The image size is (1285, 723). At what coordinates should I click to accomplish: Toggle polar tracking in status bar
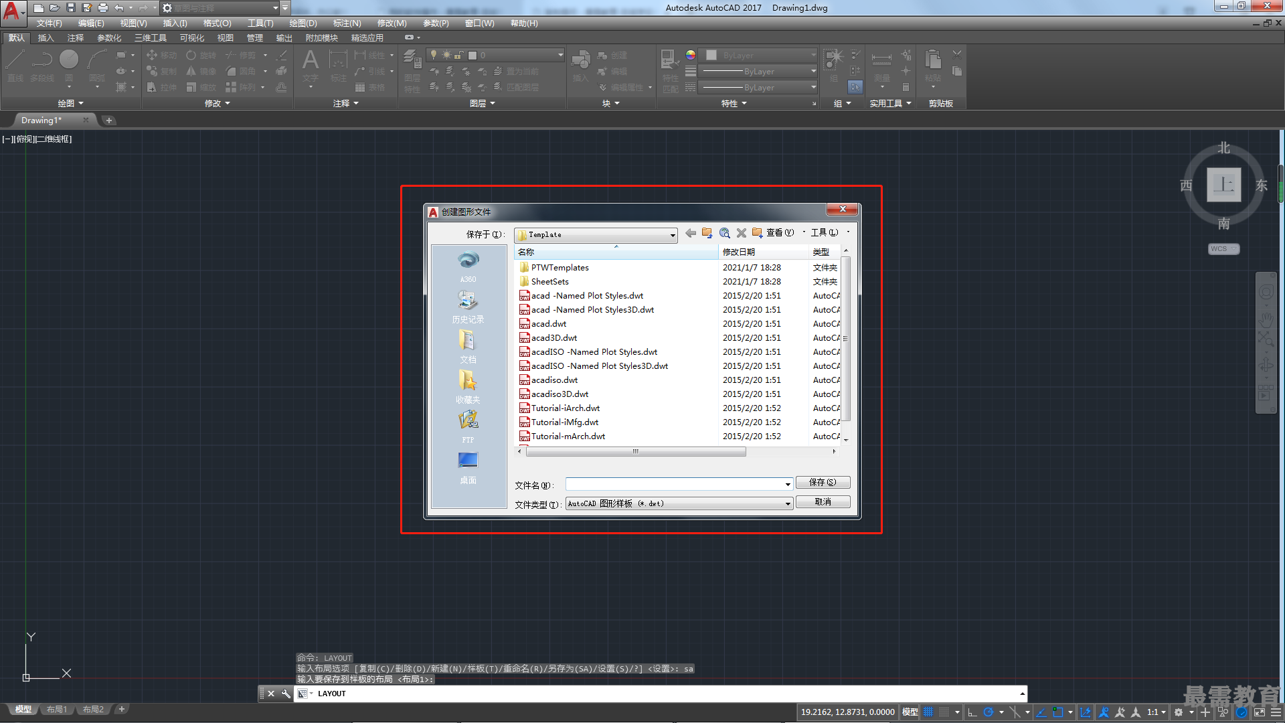pos(989,712)
